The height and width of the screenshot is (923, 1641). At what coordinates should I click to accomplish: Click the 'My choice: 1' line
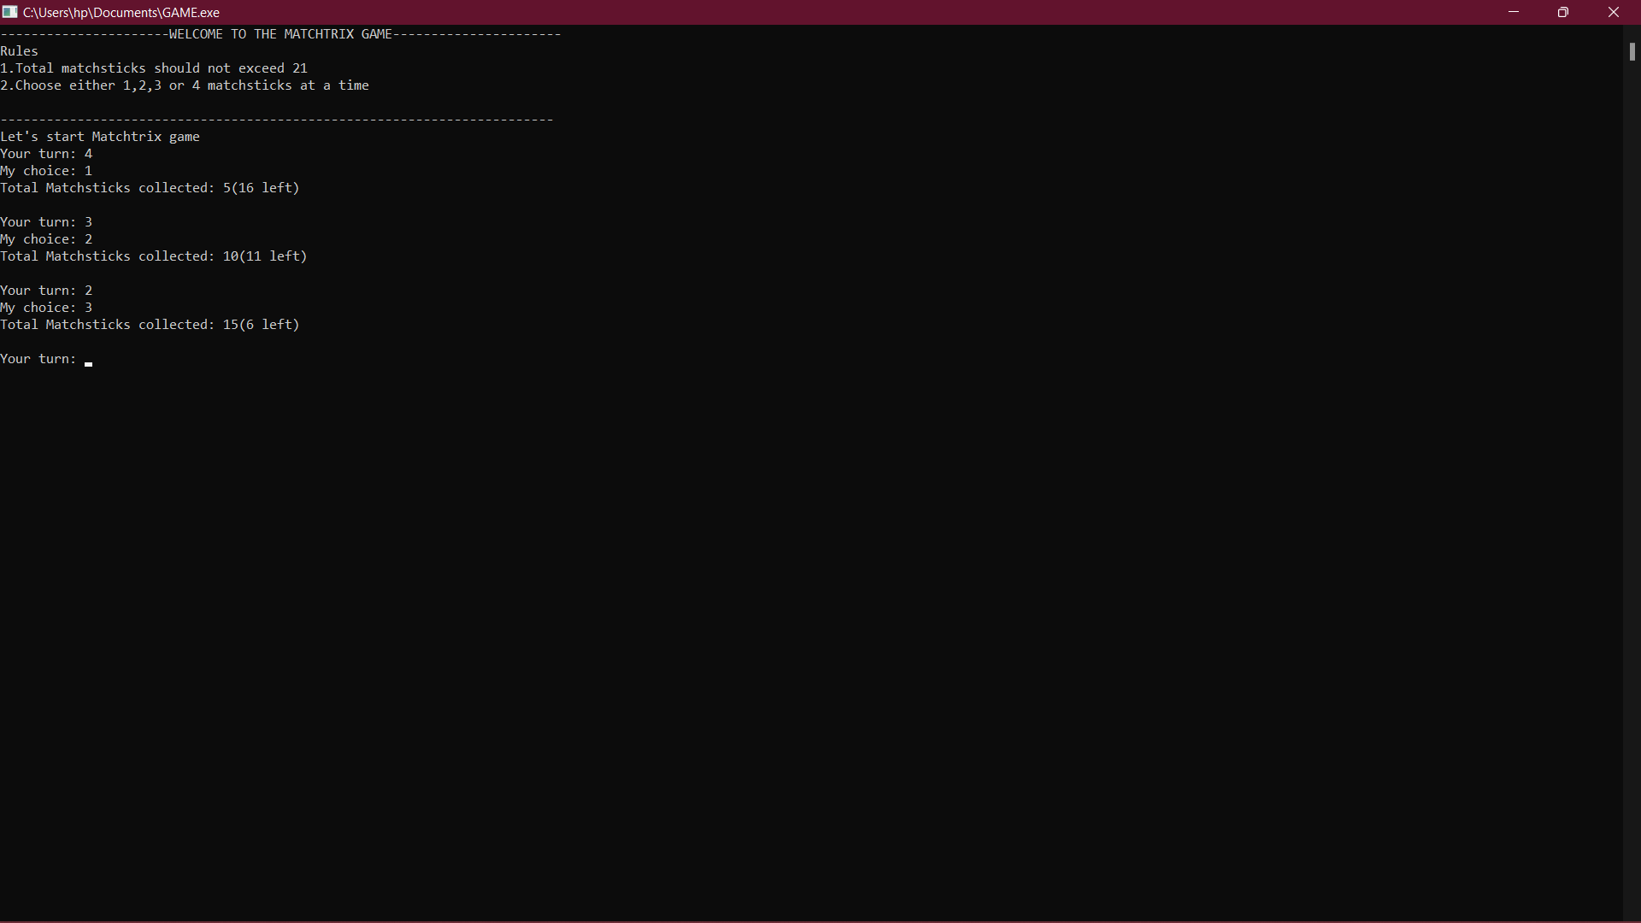46,171
